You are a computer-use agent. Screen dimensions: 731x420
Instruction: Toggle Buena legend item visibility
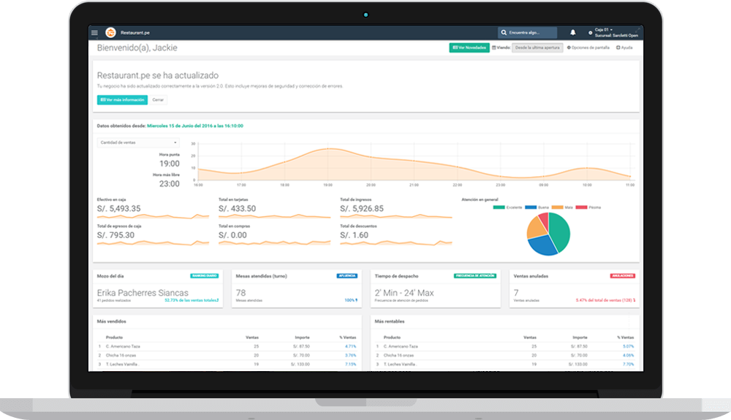(x=537, y=207)
